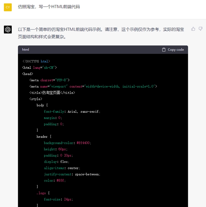Click the Copy code button
The width and height of the screenshot is (206, 207).
click(173, 50)
